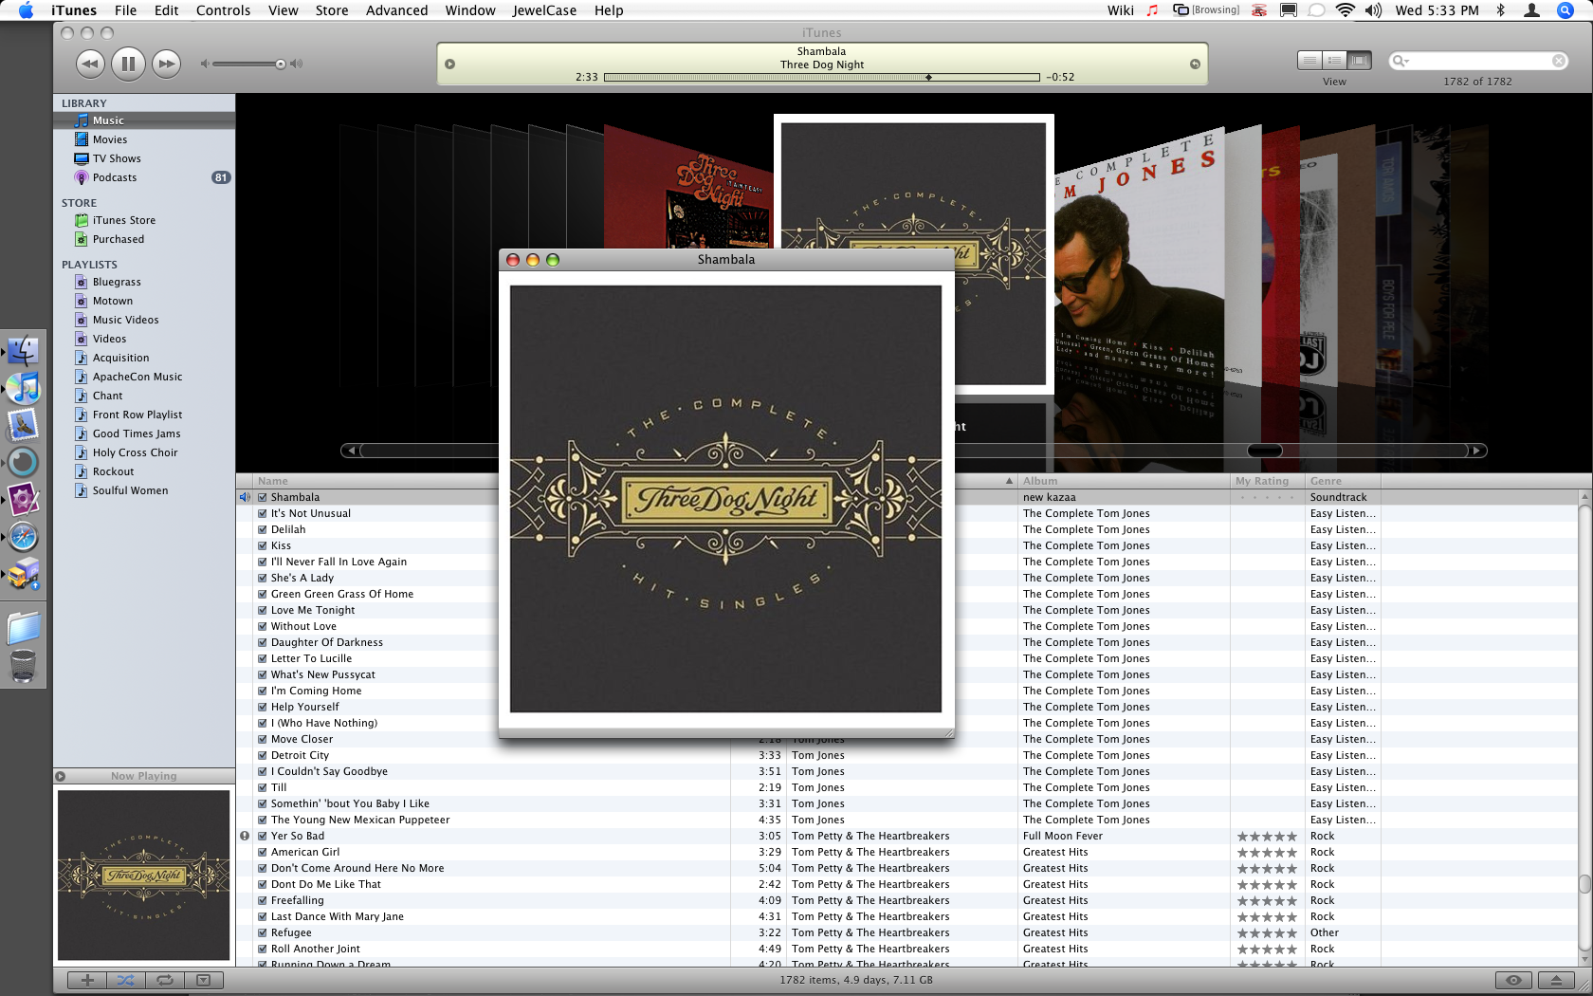The height and width of the screenshot is (996, 1593).
Task: Go to previous track with rewind button
Action: [x=90, y=64]
